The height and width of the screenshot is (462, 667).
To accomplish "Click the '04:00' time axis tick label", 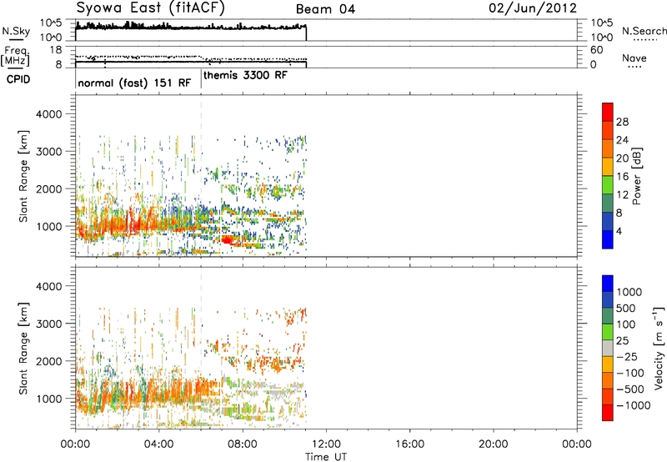I will (158, 444).
